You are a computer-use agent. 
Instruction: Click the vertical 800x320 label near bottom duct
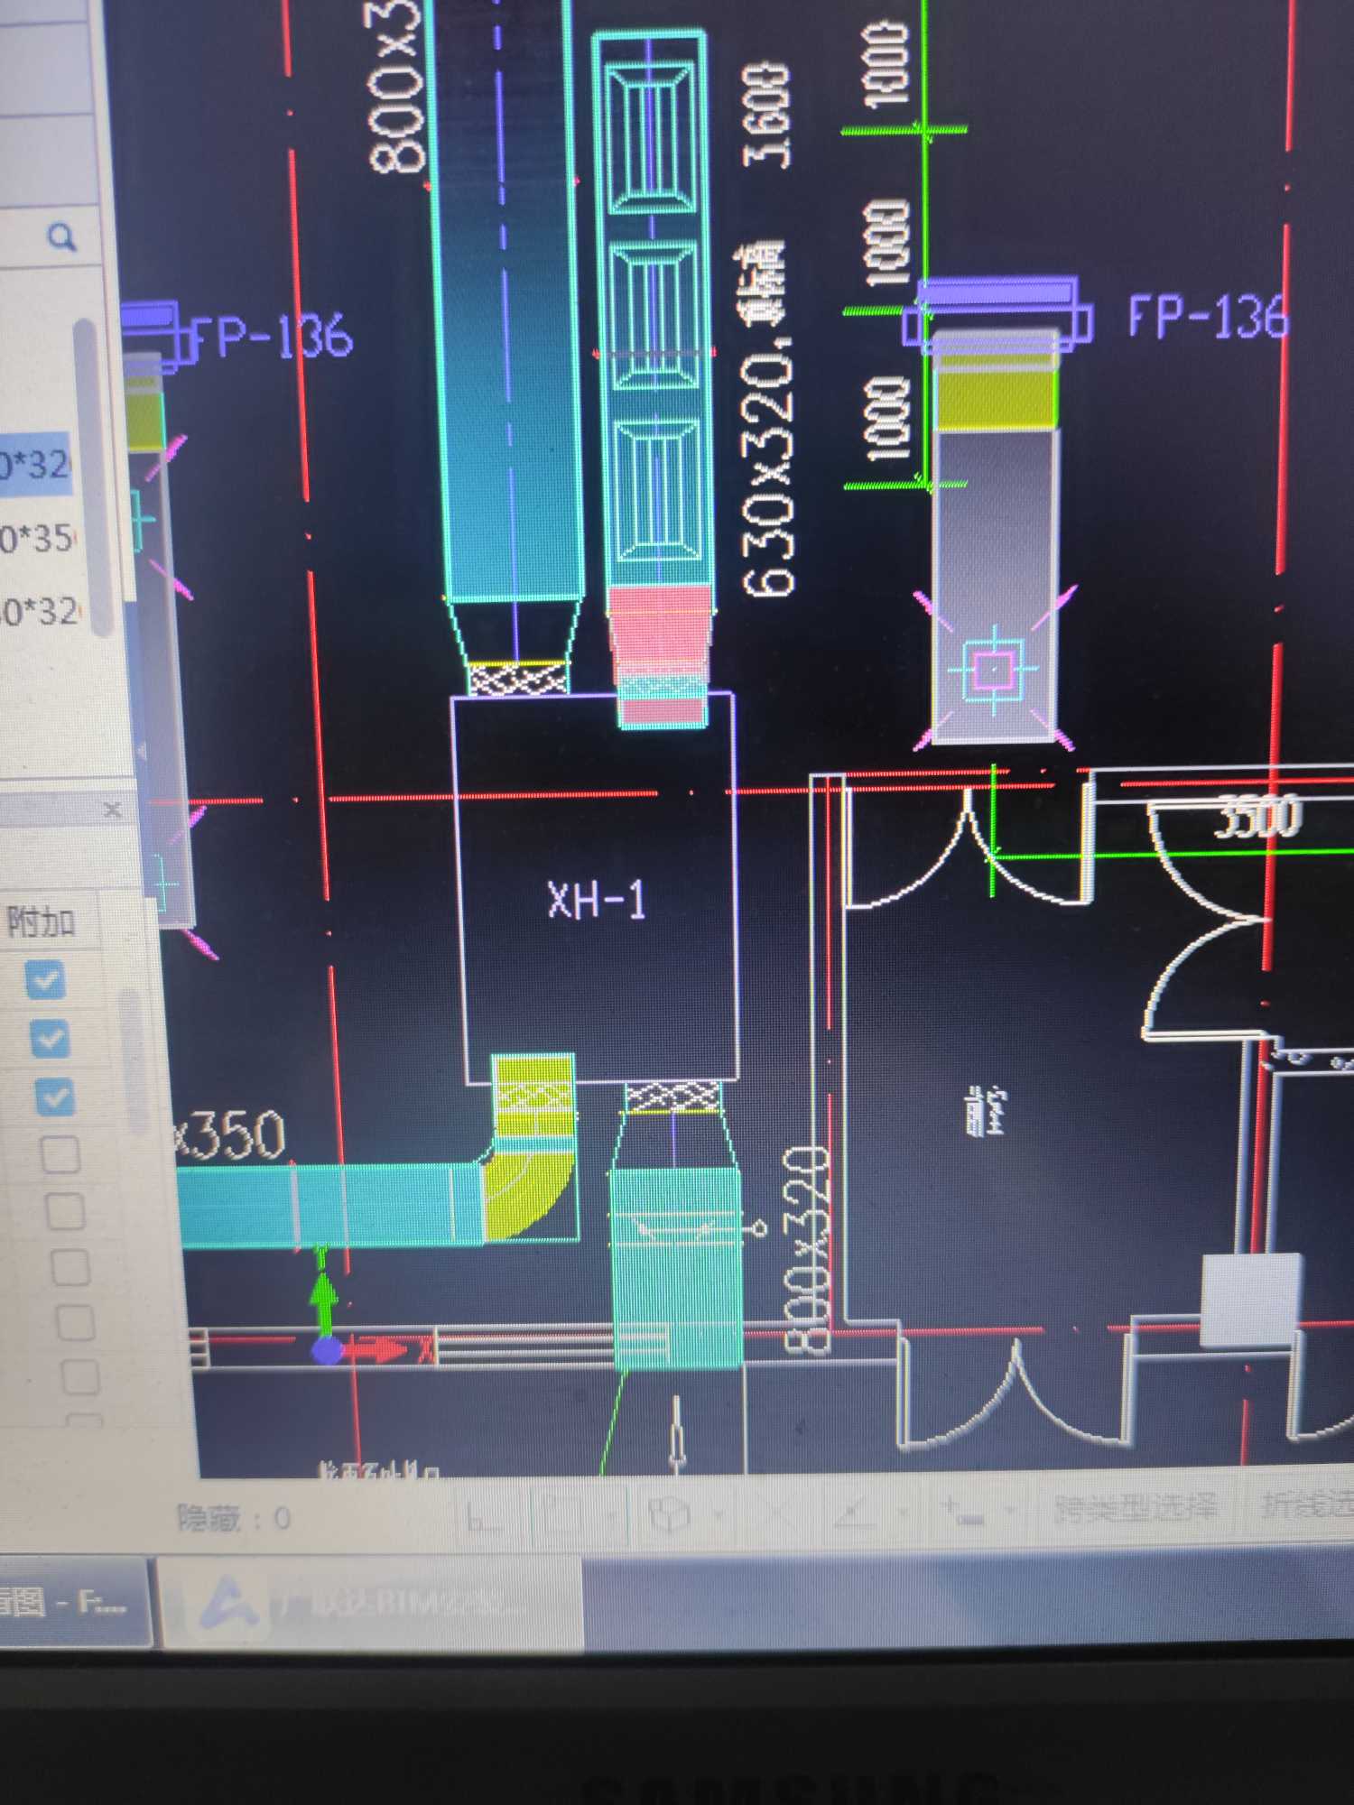(x=805, y=1250)
